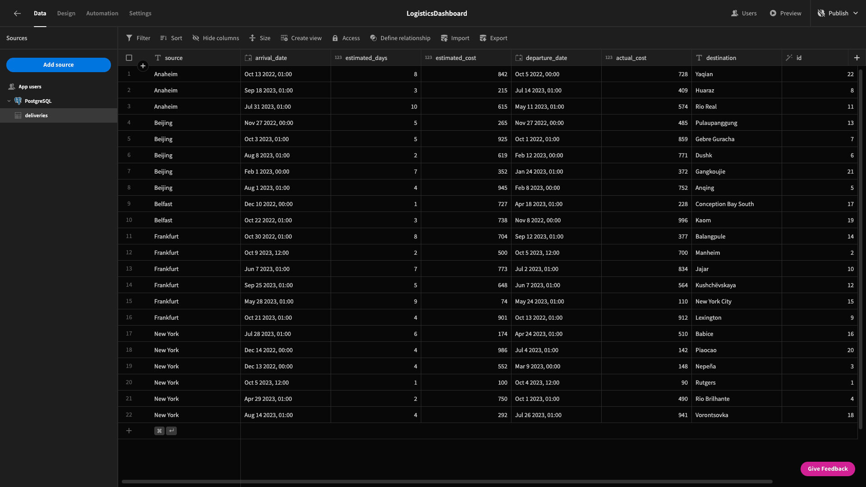The image size is (866, 487).
Task: Open table Access settings
Action: [x=346, y=38]
